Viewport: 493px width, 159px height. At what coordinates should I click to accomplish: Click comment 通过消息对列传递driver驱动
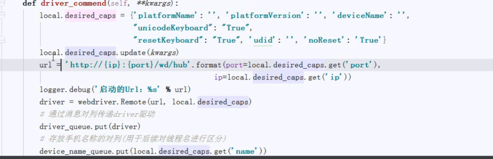pyautogui.click(x=97, y=114)
